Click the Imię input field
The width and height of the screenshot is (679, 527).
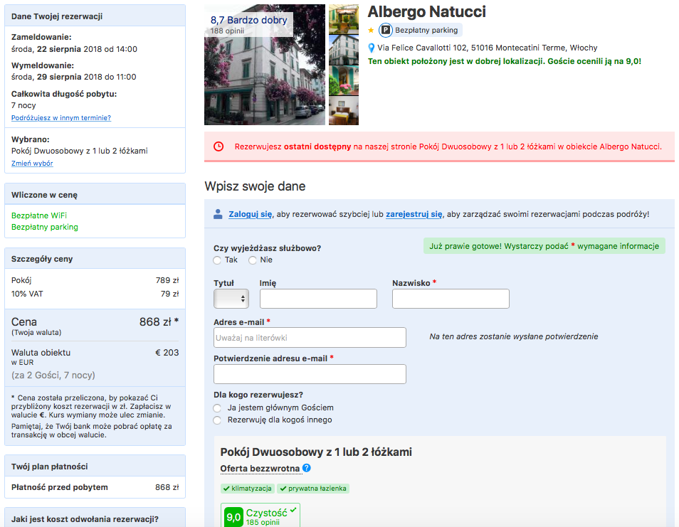click(318, 299)
